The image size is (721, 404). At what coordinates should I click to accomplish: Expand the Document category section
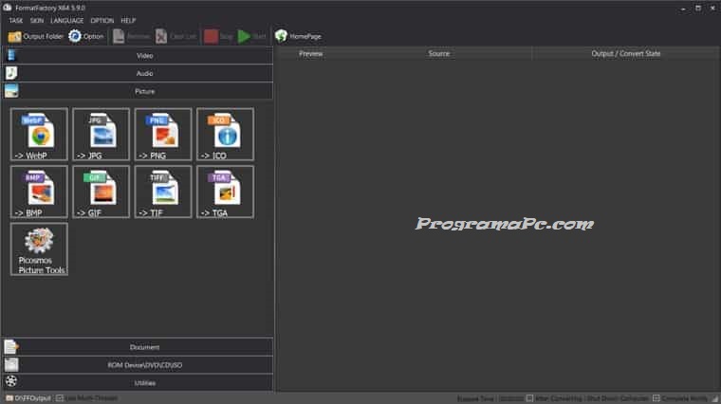[x=138, y=347]
